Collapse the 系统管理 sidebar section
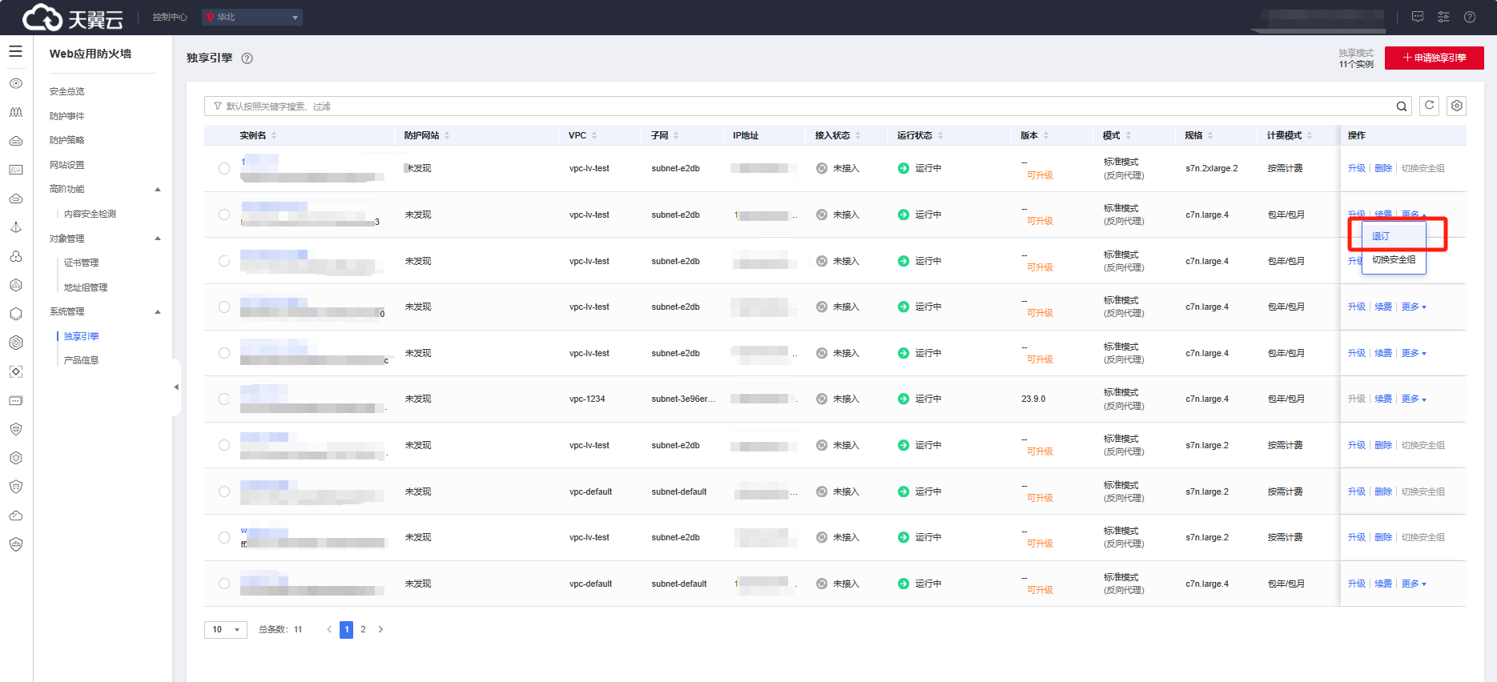 [158, 312]
